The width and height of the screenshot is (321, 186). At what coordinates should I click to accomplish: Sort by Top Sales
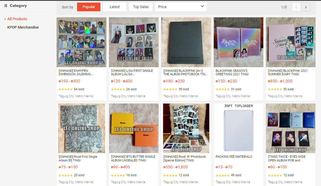[x=141, y=7]
